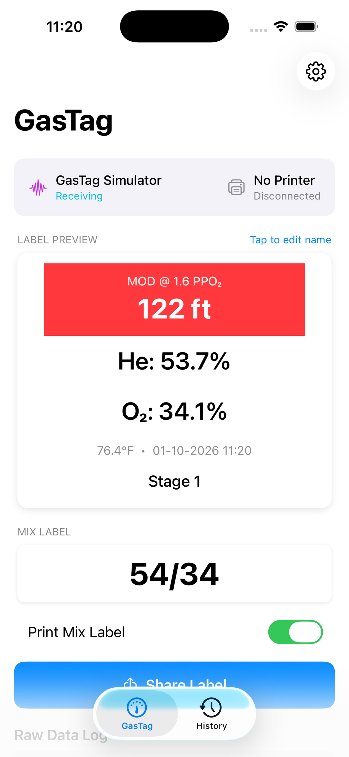Tap GasTag Simulator Receiving status
349x757 pixels.
(x=108, y=187)
